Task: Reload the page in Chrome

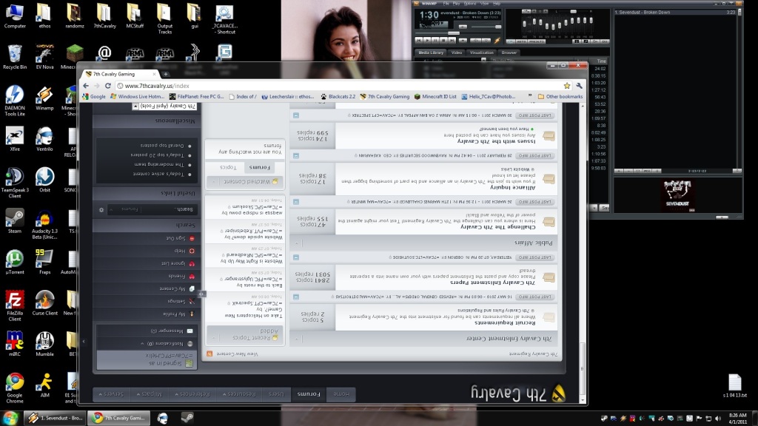Action: point(108,86)
